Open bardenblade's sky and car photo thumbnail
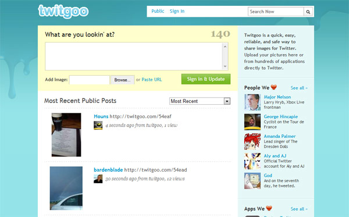349x217 pixels. (x=66, y=188)
